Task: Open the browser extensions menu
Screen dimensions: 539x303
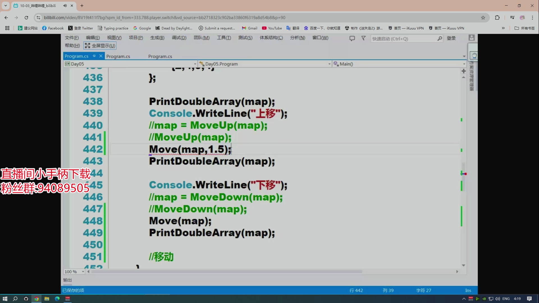Action: tap(497, 17)
